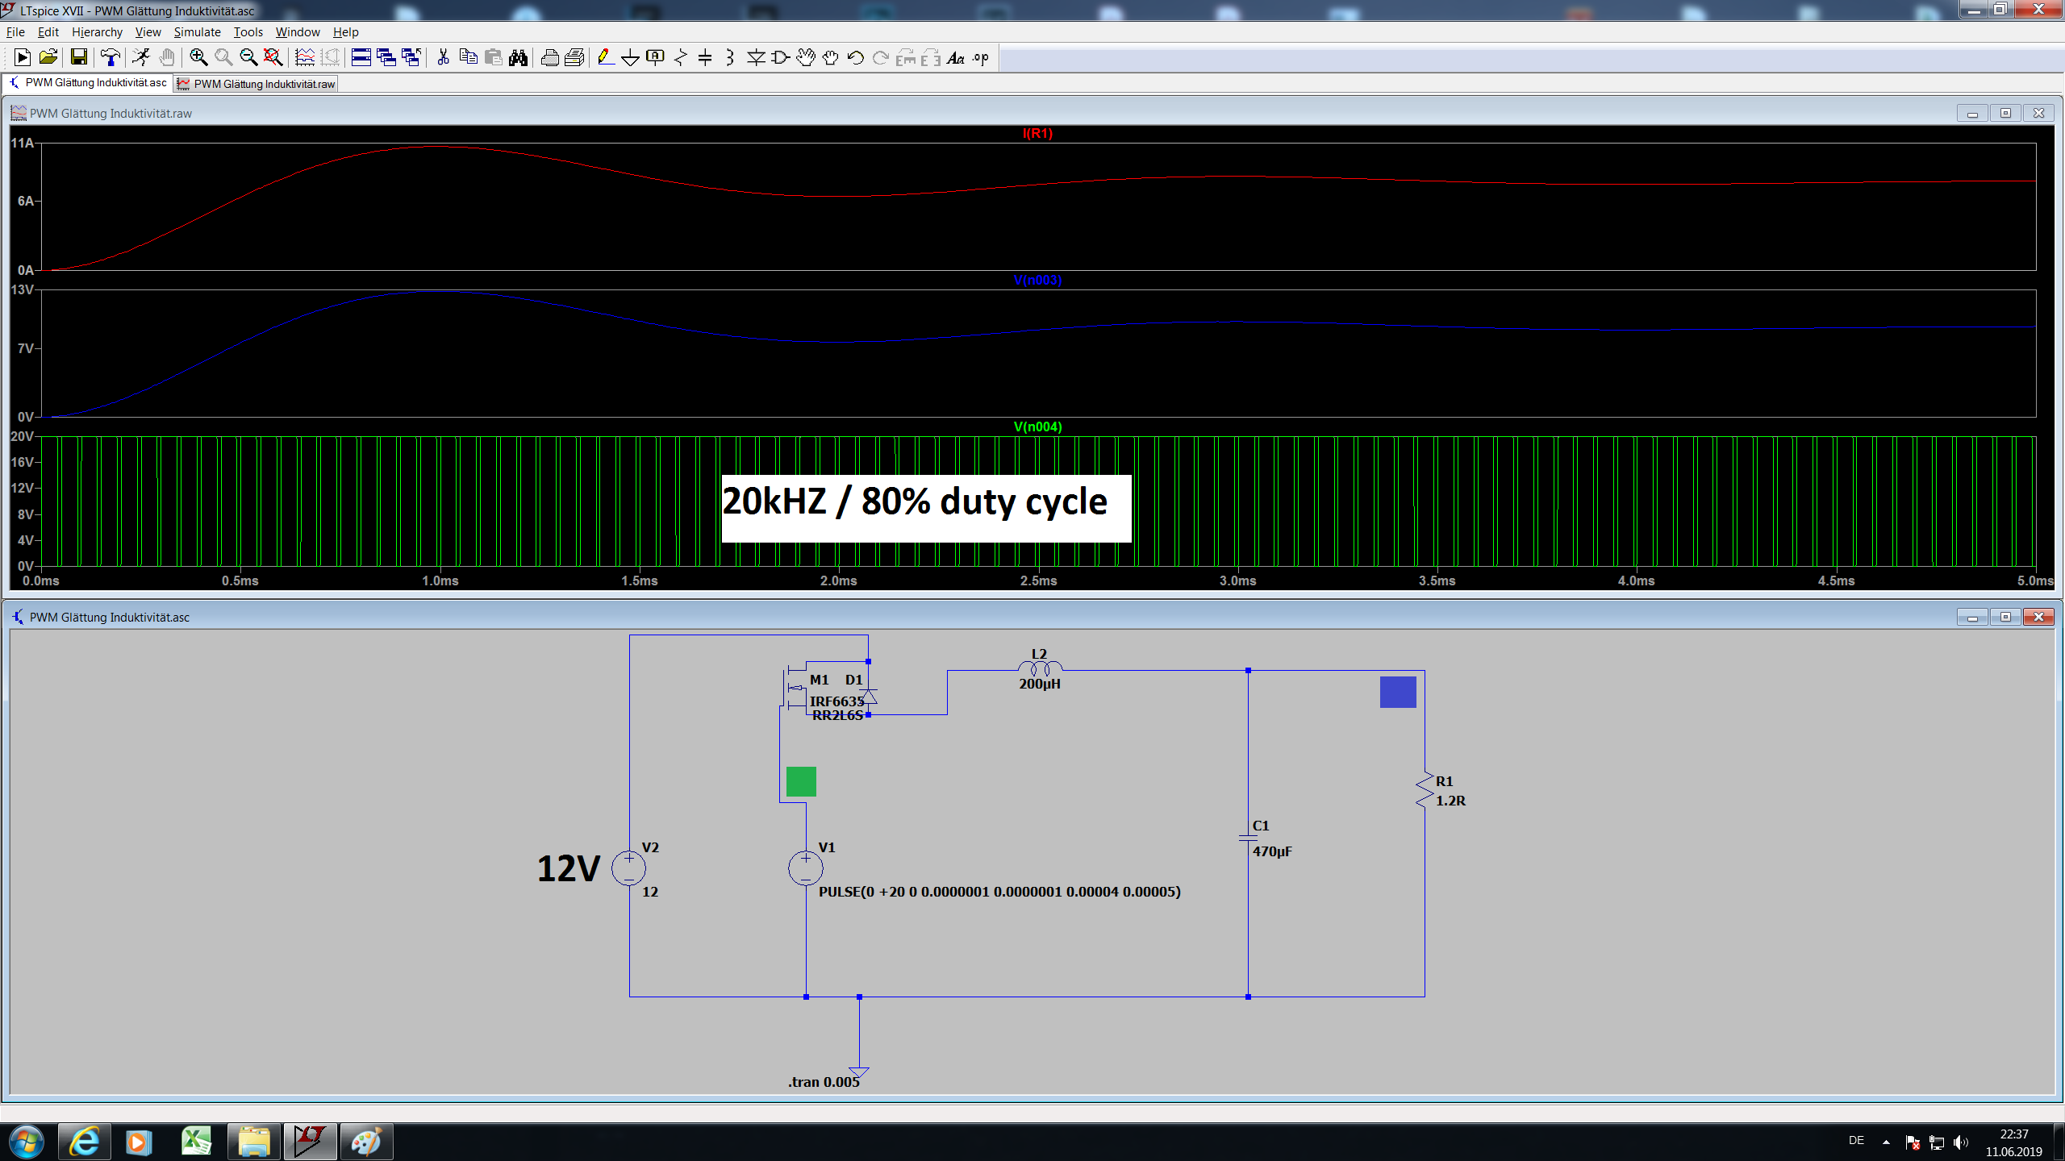
Task: Click the New Schematic toolbar icon
Action: (23, 57)
